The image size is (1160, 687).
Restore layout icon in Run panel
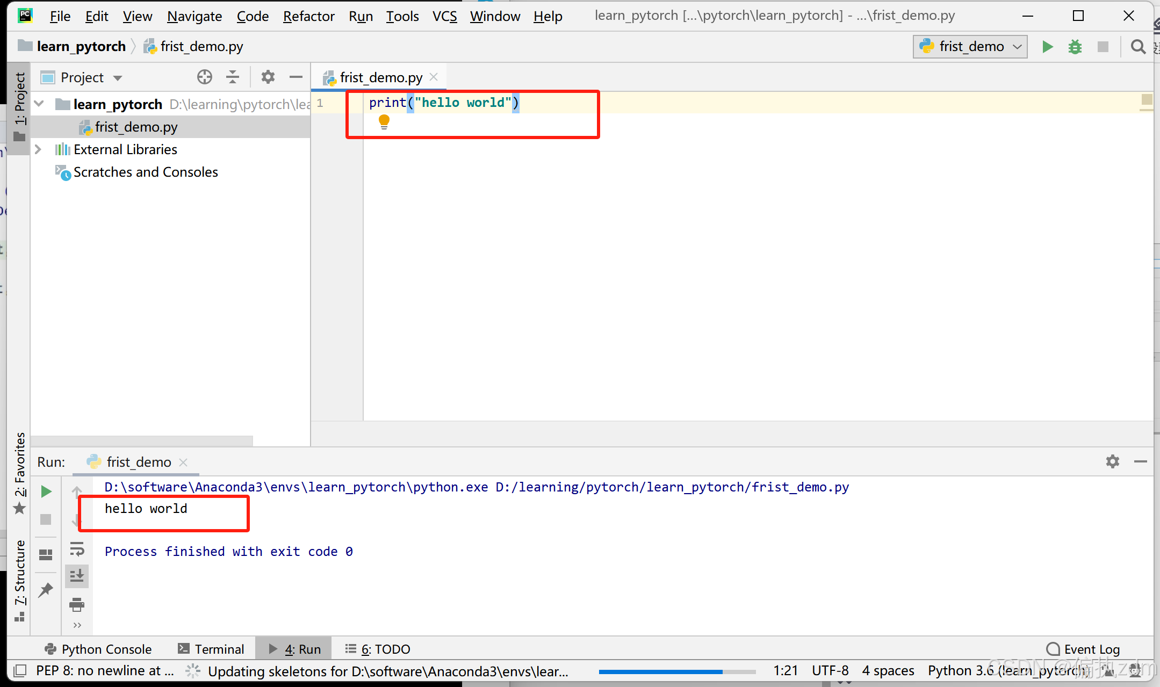(46, 555)
